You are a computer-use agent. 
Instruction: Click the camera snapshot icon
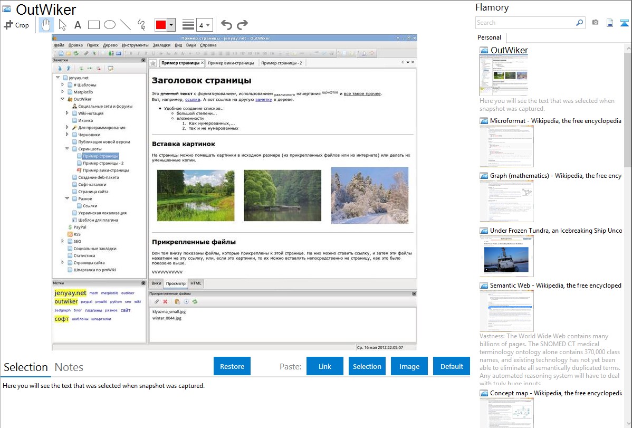click(595, 23)
